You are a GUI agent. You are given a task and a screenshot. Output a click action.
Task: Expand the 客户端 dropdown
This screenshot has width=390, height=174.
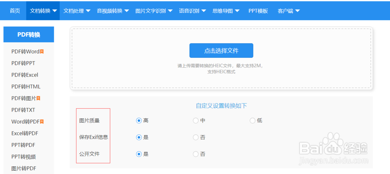click(x=289, y=11)
